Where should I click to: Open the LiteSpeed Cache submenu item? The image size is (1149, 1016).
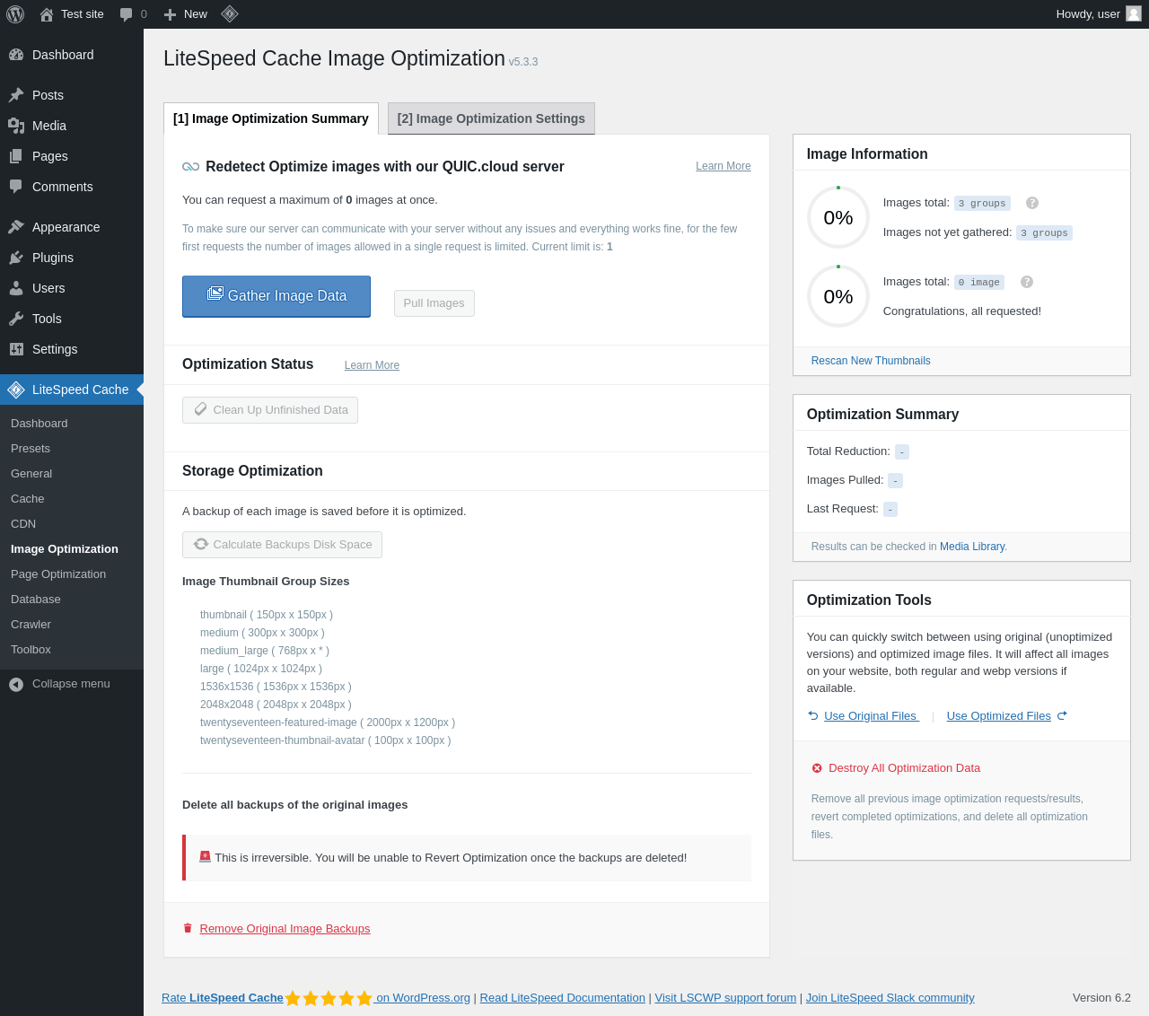28,499
